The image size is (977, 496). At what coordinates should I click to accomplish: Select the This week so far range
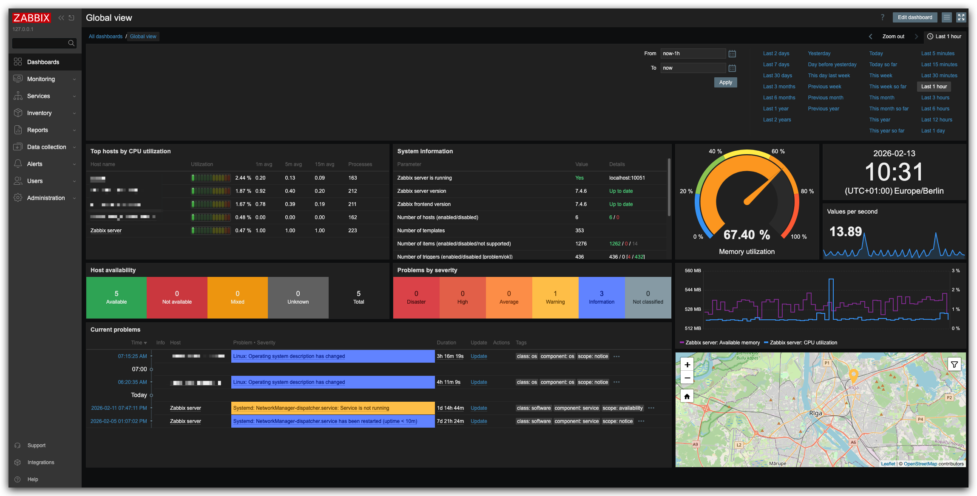click(888, 87)
